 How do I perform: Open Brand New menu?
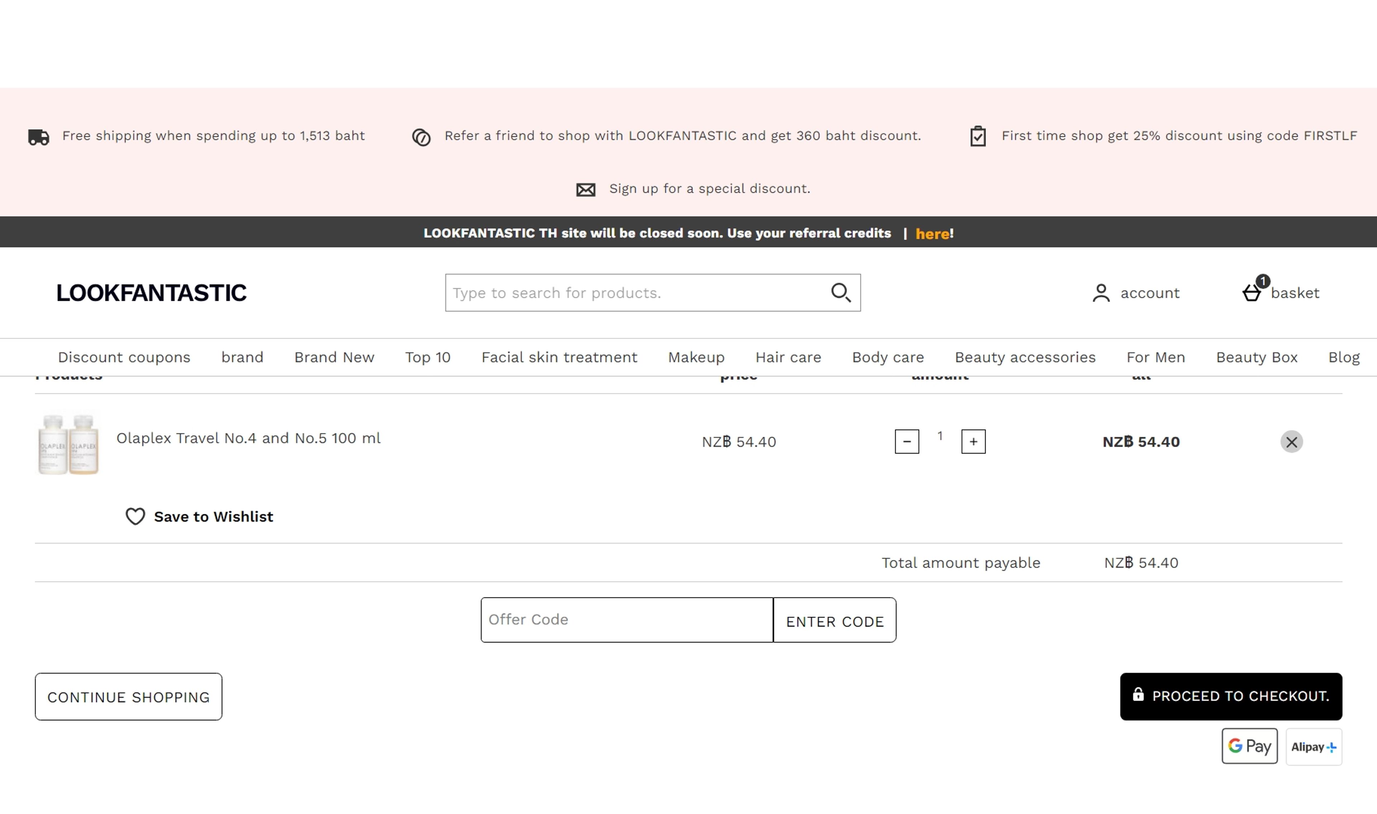click(335, 357)
